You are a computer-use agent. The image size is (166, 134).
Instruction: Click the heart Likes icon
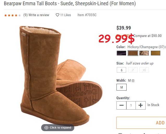coord(57,15)
